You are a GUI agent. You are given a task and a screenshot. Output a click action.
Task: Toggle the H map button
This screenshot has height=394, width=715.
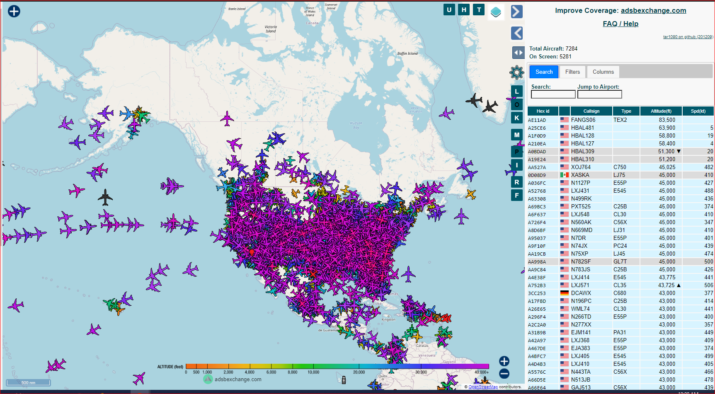coord(464,10)
